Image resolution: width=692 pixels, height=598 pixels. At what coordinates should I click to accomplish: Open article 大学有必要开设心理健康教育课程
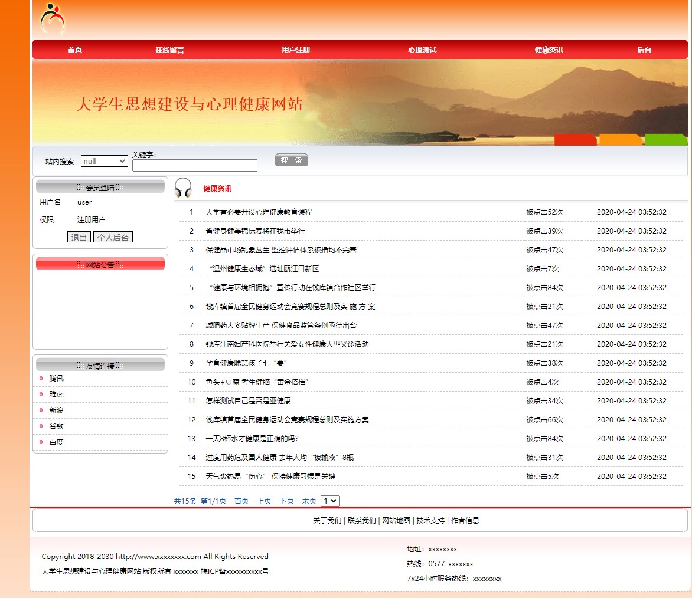[x=259, y=212]
